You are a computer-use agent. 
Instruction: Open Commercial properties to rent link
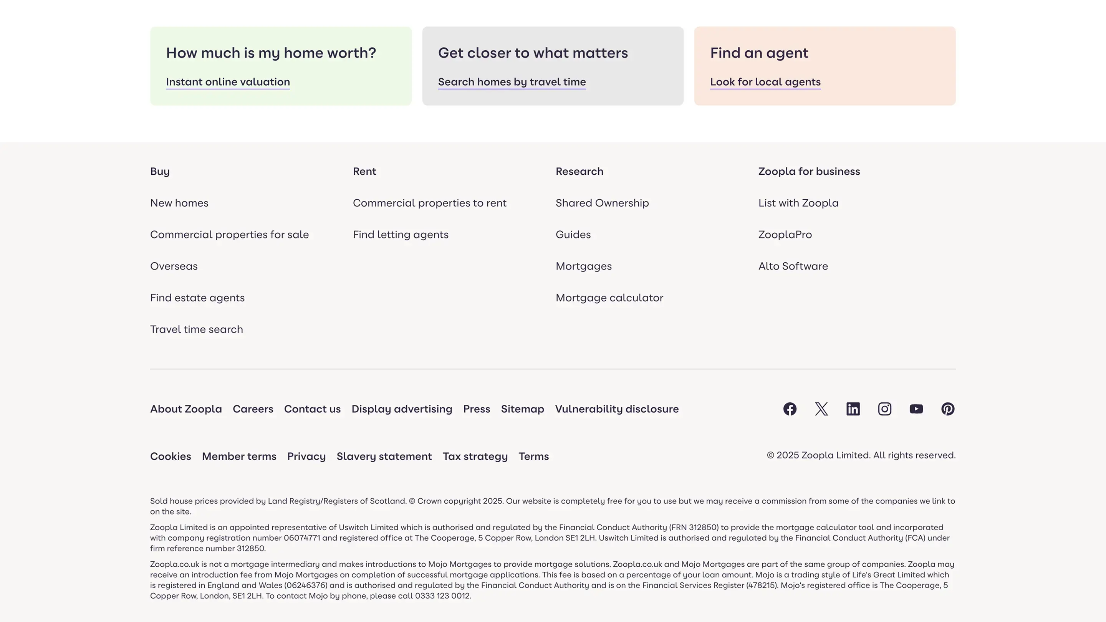coord(429,203)
